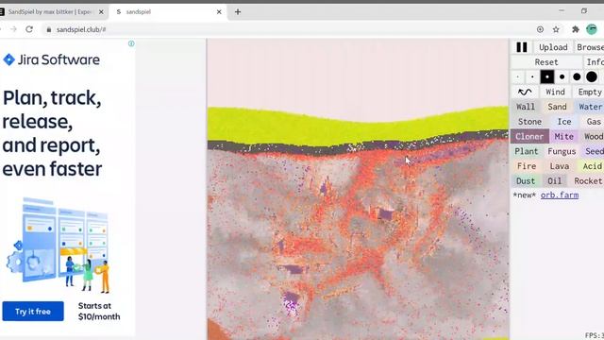Select the Oil element
Image resolution: width=604 pixels, height=340 pixels.
(x=554, y=180)
